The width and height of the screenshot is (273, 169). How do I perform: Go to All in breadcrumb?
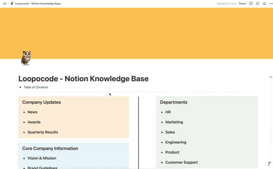click(5, 3)
